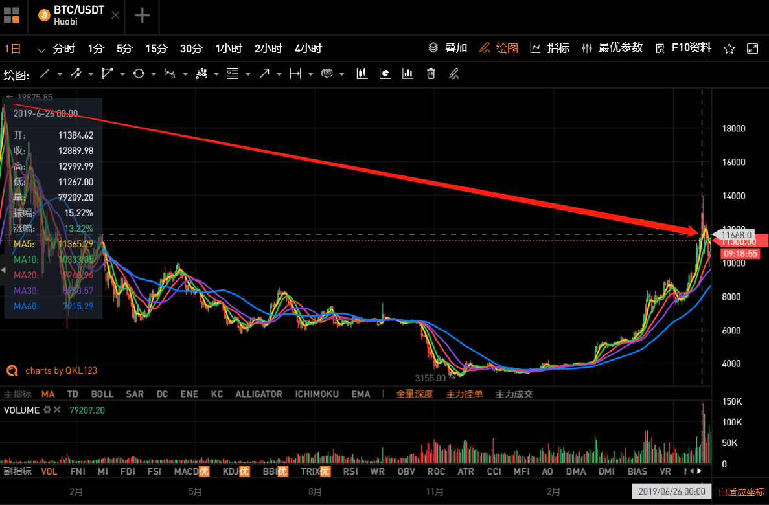Expand the arrow tool dropdown
Image resolution: width=769 pixels, height=505 pixels.
coord(279,74)
